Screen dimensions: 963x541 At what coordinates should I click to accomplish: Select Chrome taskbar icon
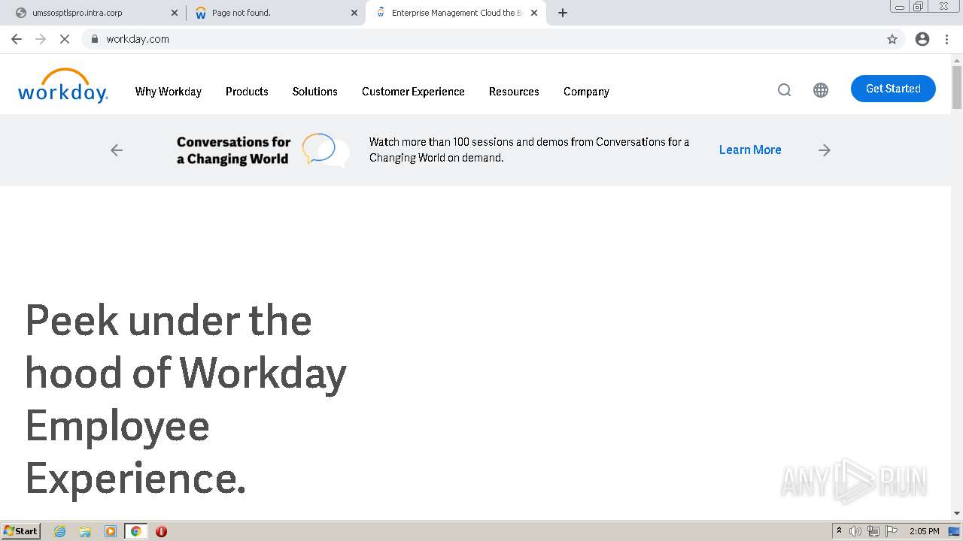pyautogui.click(x=136, y=531)
